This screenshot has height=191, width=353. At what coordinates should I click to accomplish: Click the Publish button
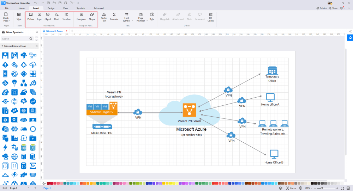pyautogui.click(x=322, y=8)
